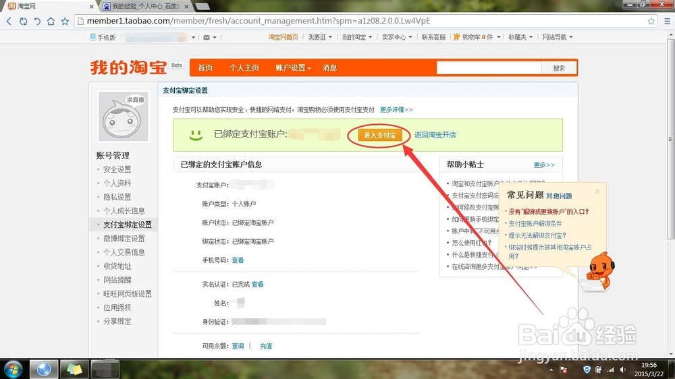
Task: Expand the 我要逛 dropdown
Action: (x=320, y=37)
